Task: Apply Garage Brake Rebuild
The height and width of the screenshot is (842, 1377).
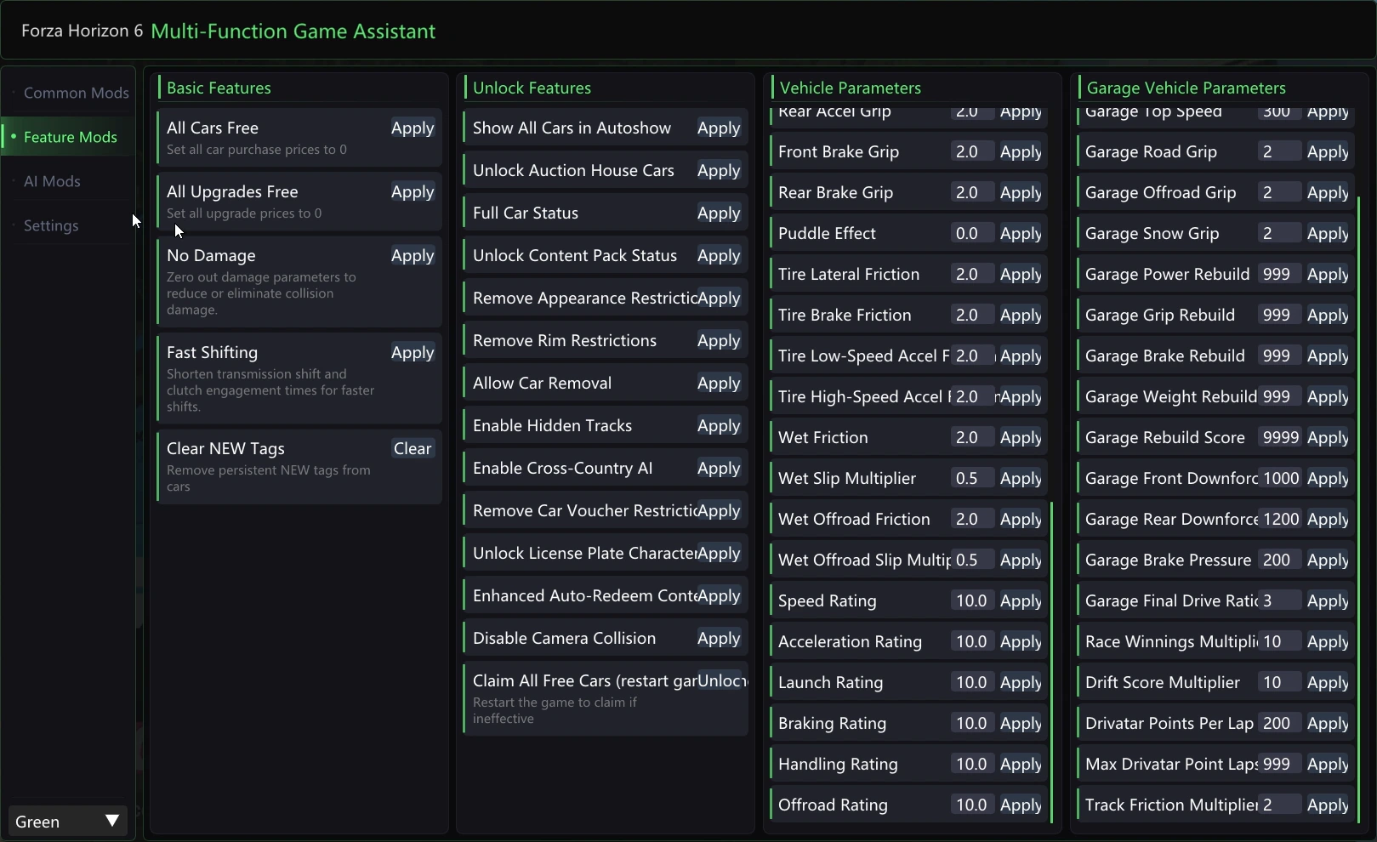Action: [1328, 356]
